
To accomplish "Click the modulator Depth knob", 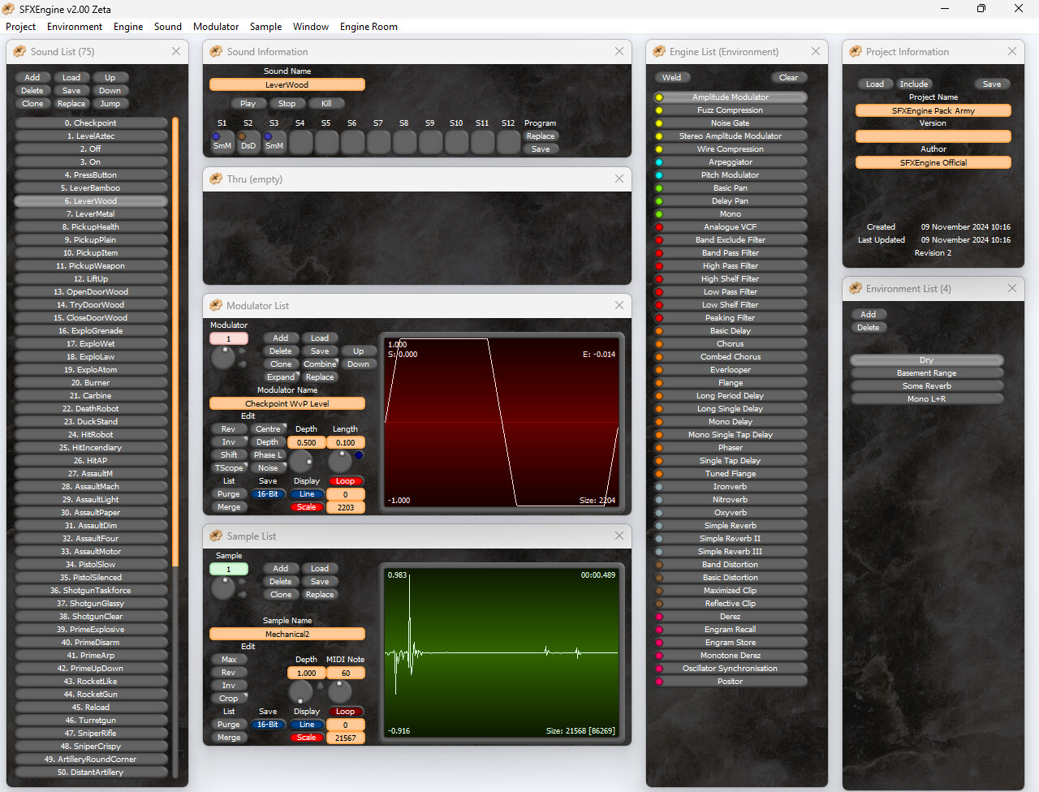I will (301, 462).
